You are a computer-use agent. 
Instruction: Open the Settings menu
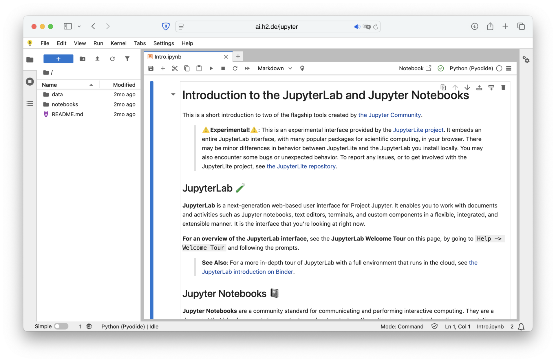[164, 43]
